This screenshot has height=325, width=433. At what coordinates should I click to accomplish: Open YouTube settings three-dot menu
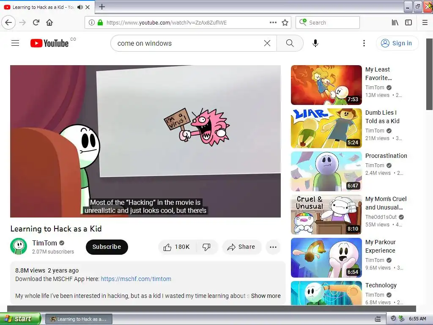[x=364, y=43]
